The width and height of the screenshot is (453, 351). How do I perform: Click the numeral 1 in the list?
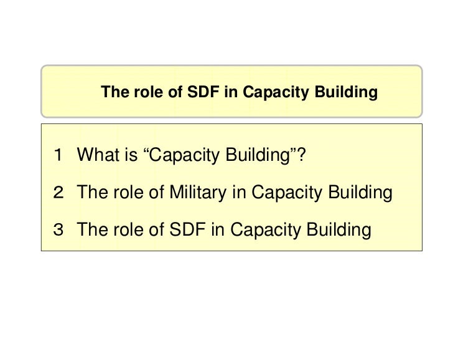[58, 155]
